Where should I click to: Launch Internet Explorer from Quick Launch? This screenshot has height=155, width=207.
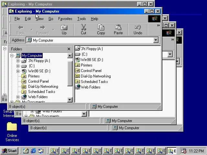[x=33, y=151]
